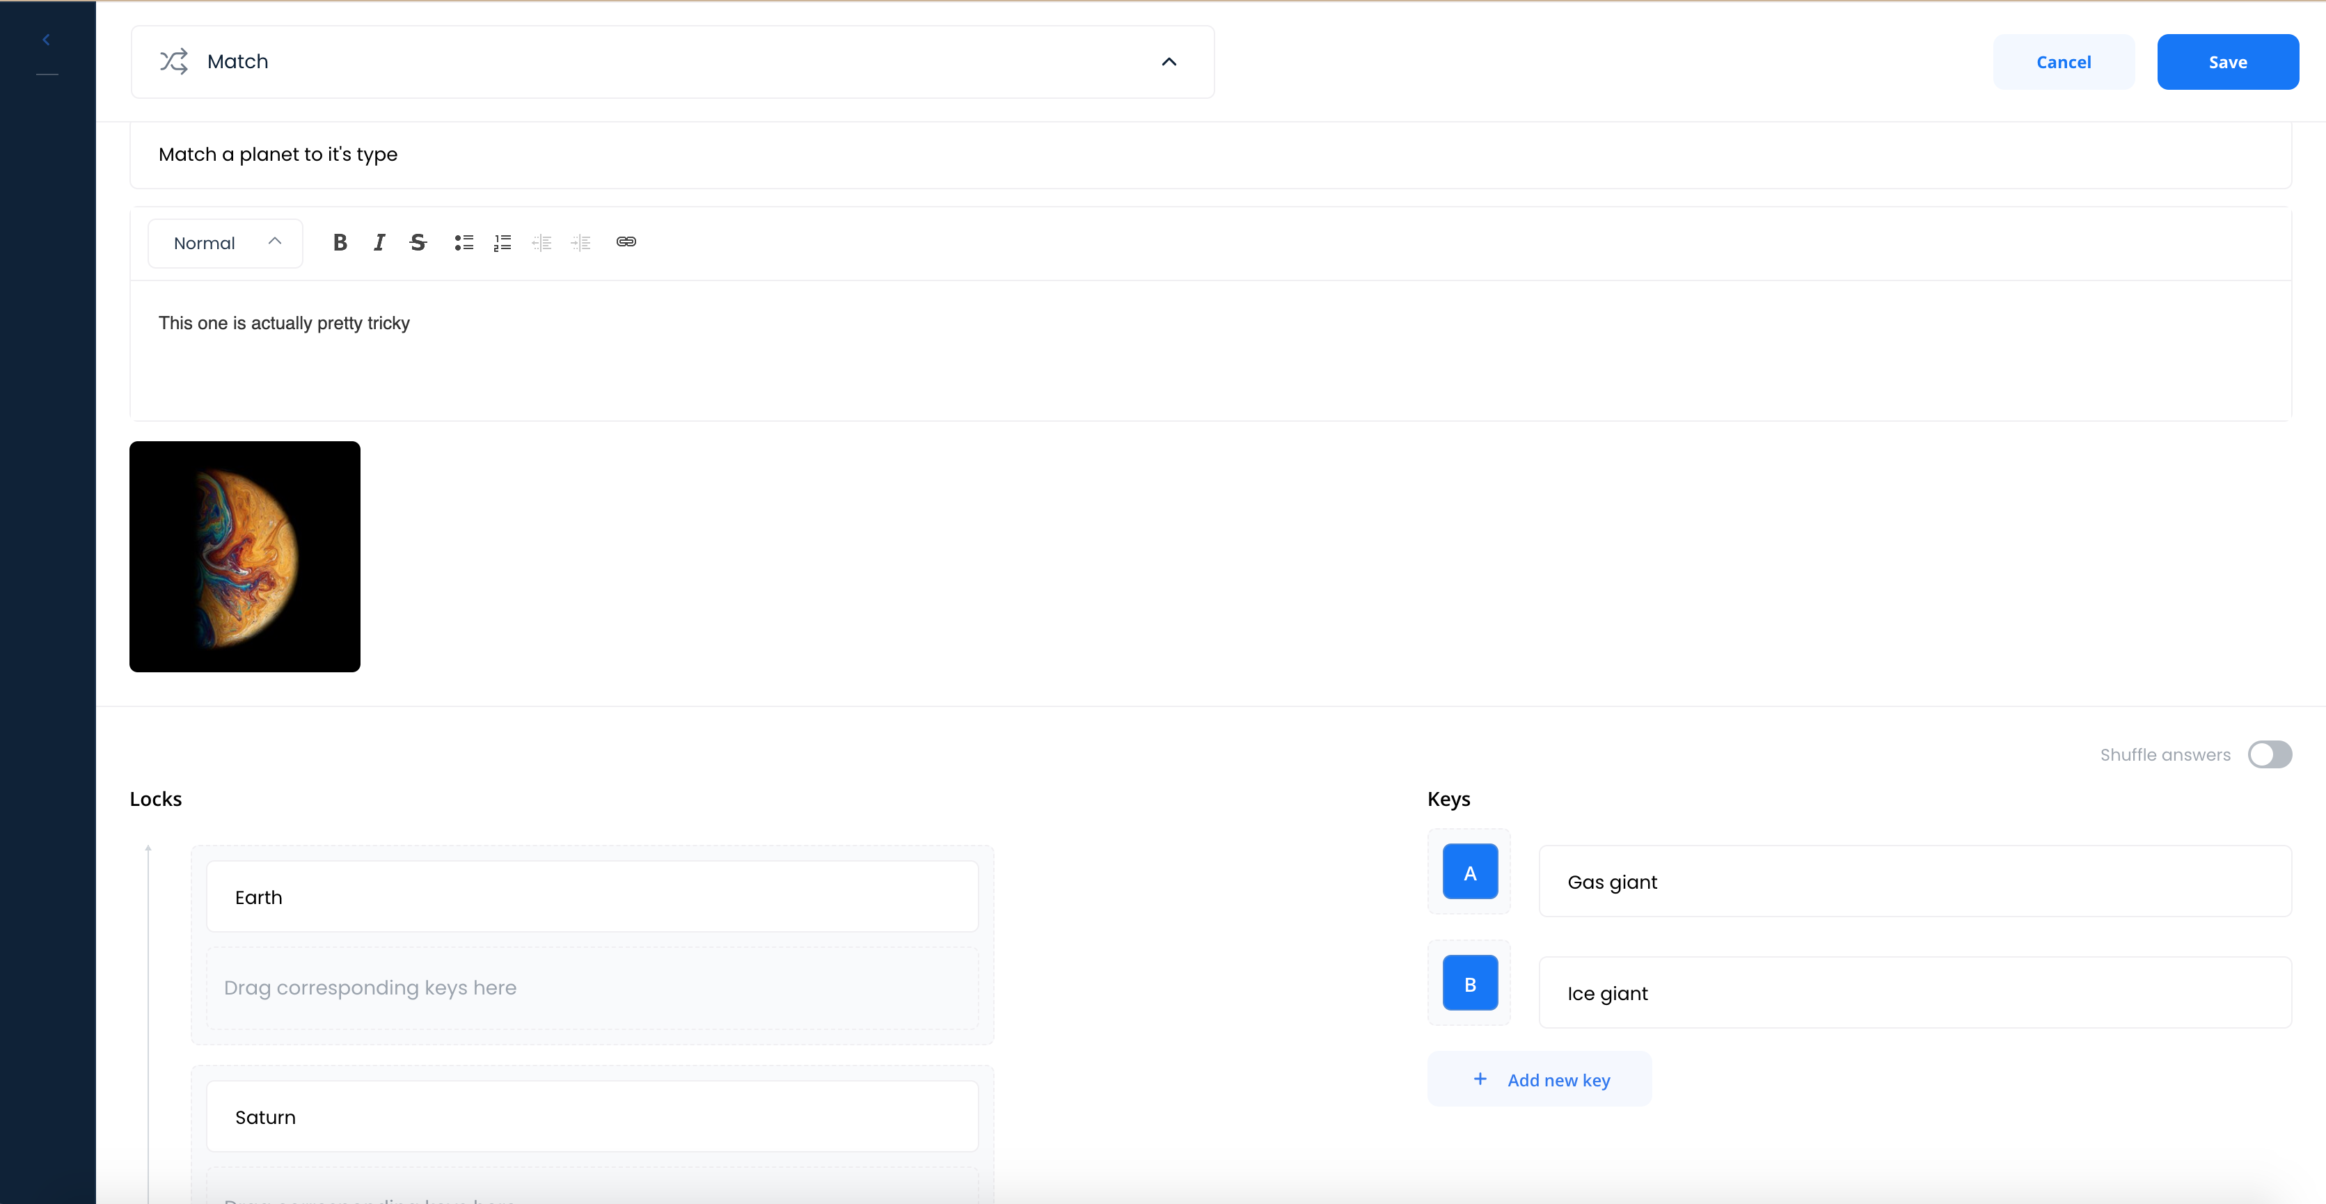
Task: Click Add new key
Action: [1540, 1079]
